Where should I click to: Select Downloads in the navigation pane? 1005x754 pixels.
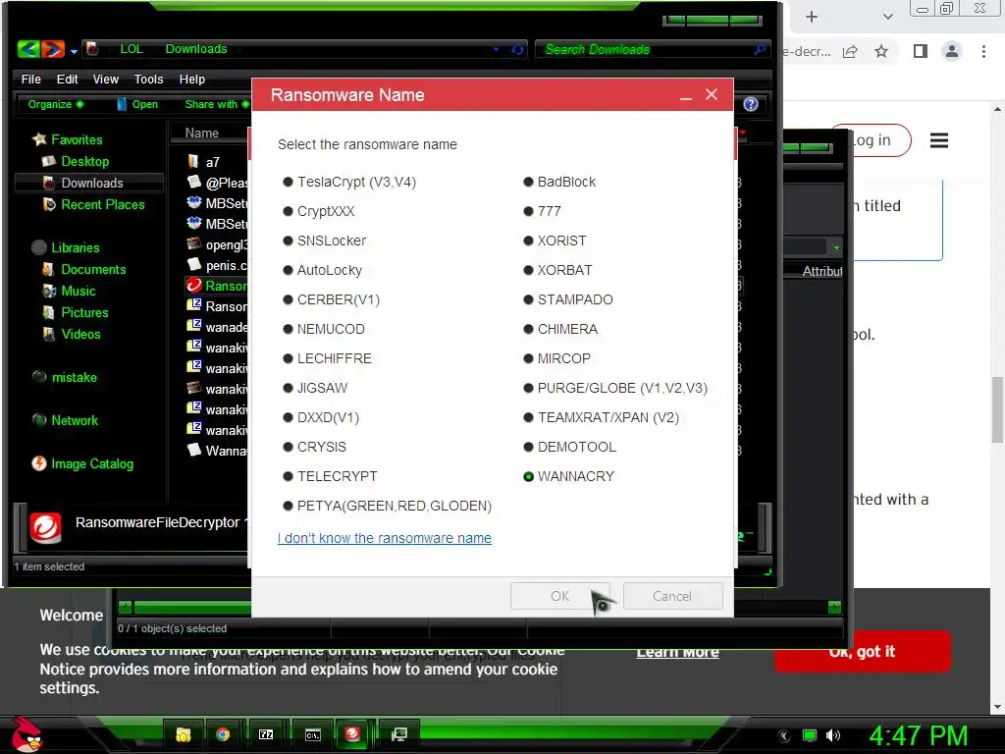(89, 184)
